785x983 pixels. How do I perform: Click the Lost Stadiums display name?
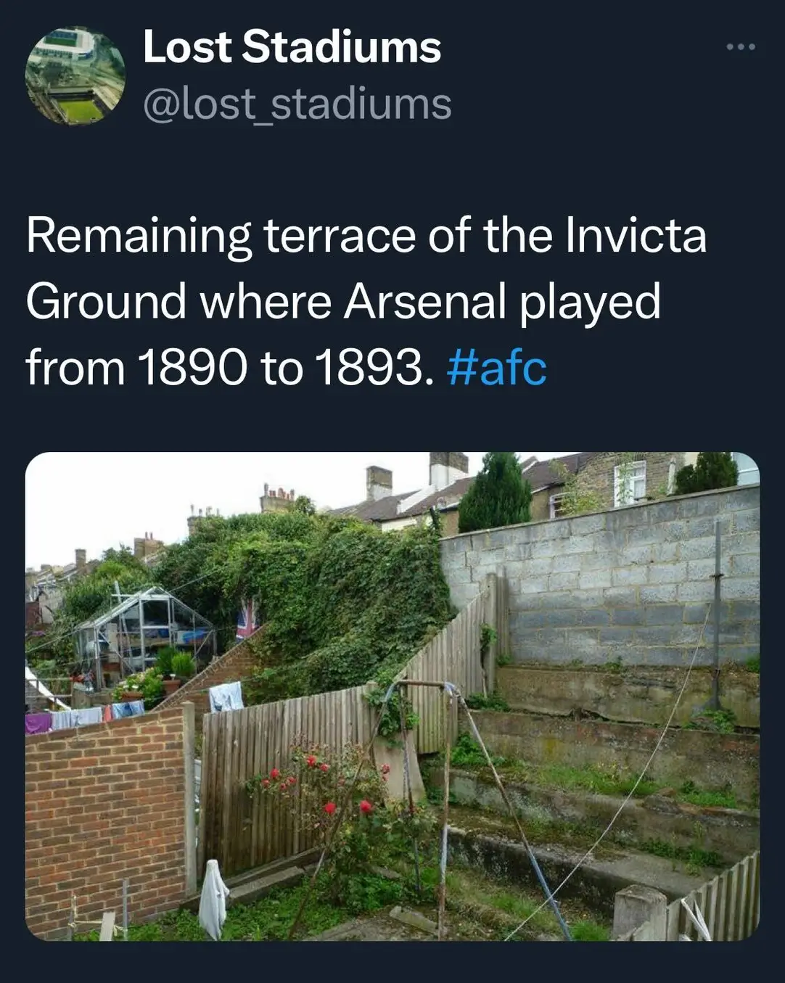click(x=292, y=47)
